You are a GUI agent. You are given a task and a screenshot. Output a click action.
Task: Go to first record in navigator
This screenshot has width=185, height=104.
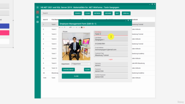click(x=60, y=27)
